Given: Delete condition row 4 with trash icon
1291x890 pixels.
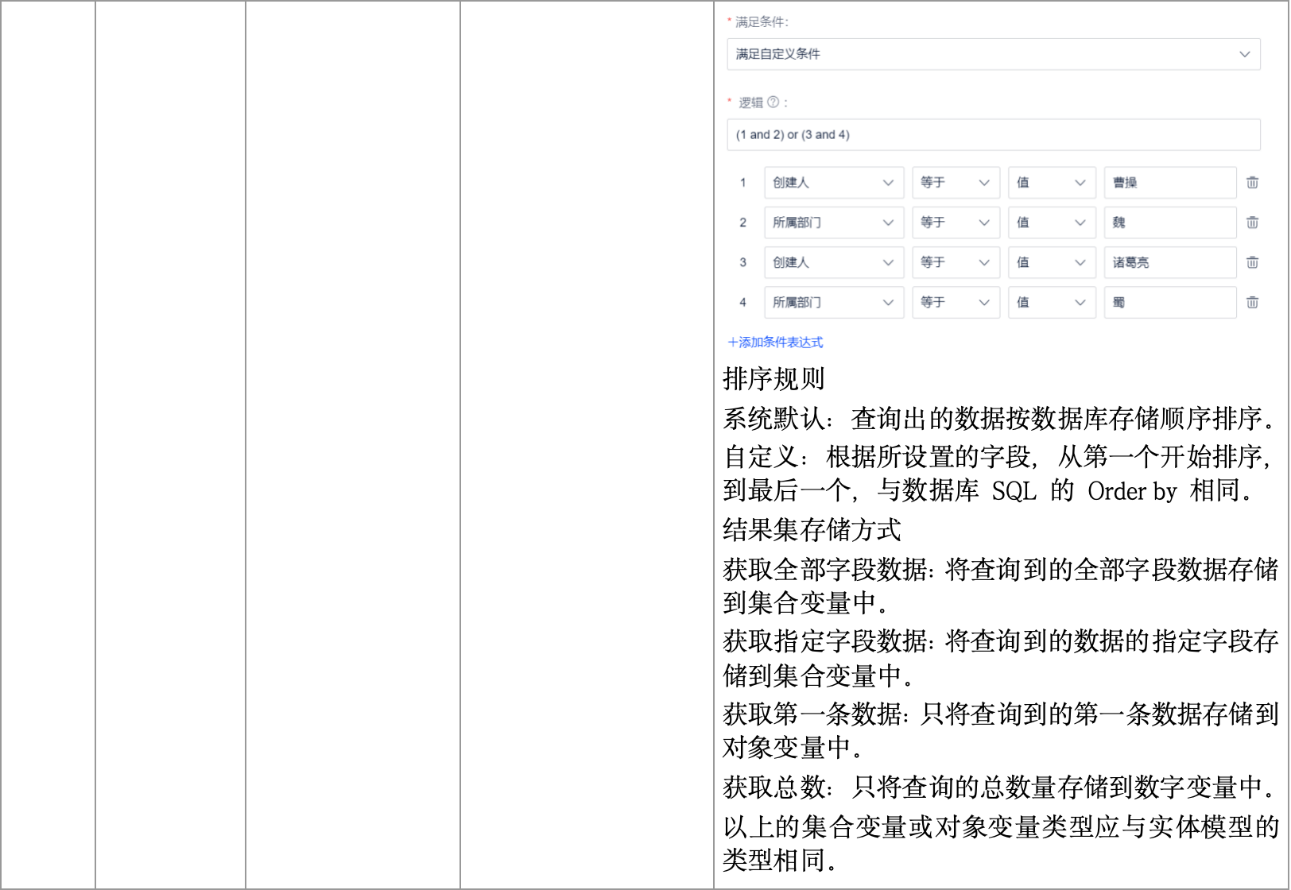Looking at the screenshot, I should tap(1252, 302).
